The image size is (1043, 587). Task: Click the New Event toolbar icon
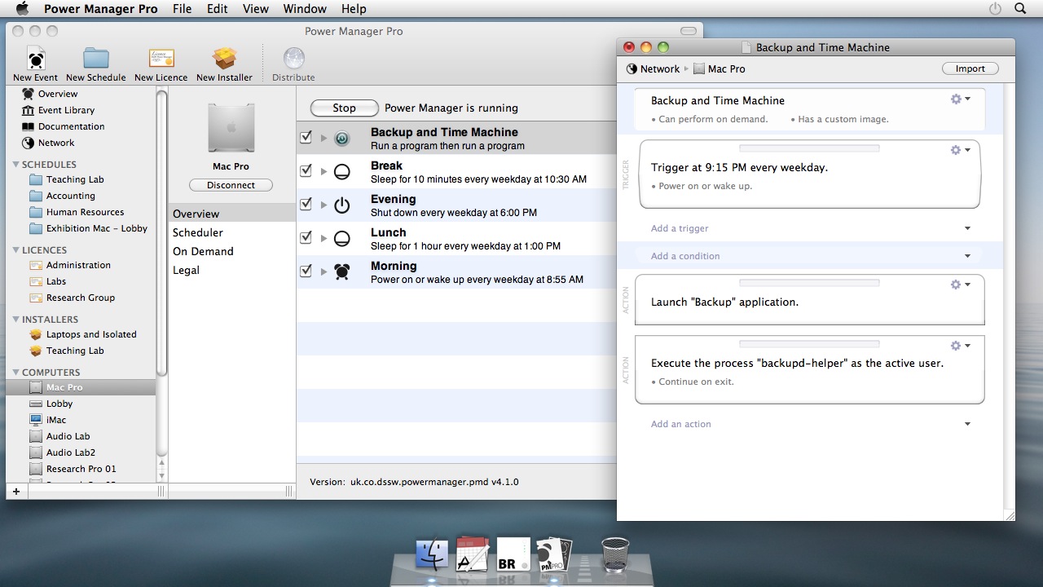36,59
